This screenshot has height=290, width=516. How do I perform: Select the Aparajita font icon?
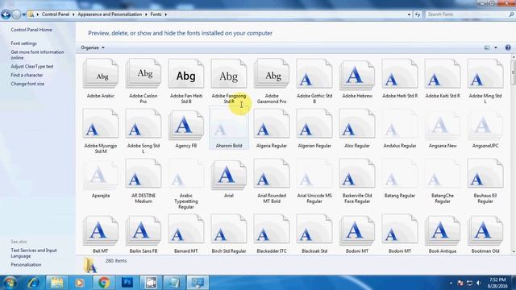(x=101, y=174)
